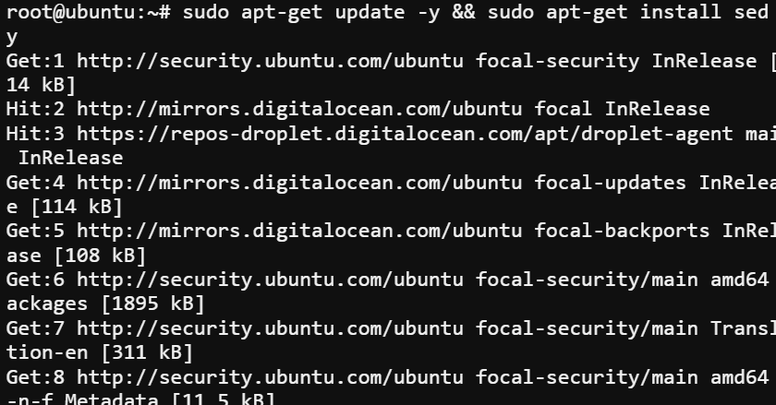
Task: Open the Get:6 security.ubuntu.com URL
Action: coord(270,280)
